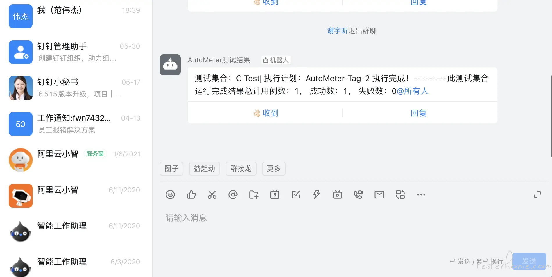552x277 pixels.
Task: Start a live video broadcast icon
Action: pyautogui.click(x=338, y=194)
